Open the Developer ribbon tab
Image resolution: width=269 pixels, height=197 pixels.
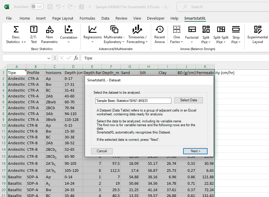point(156,18)
